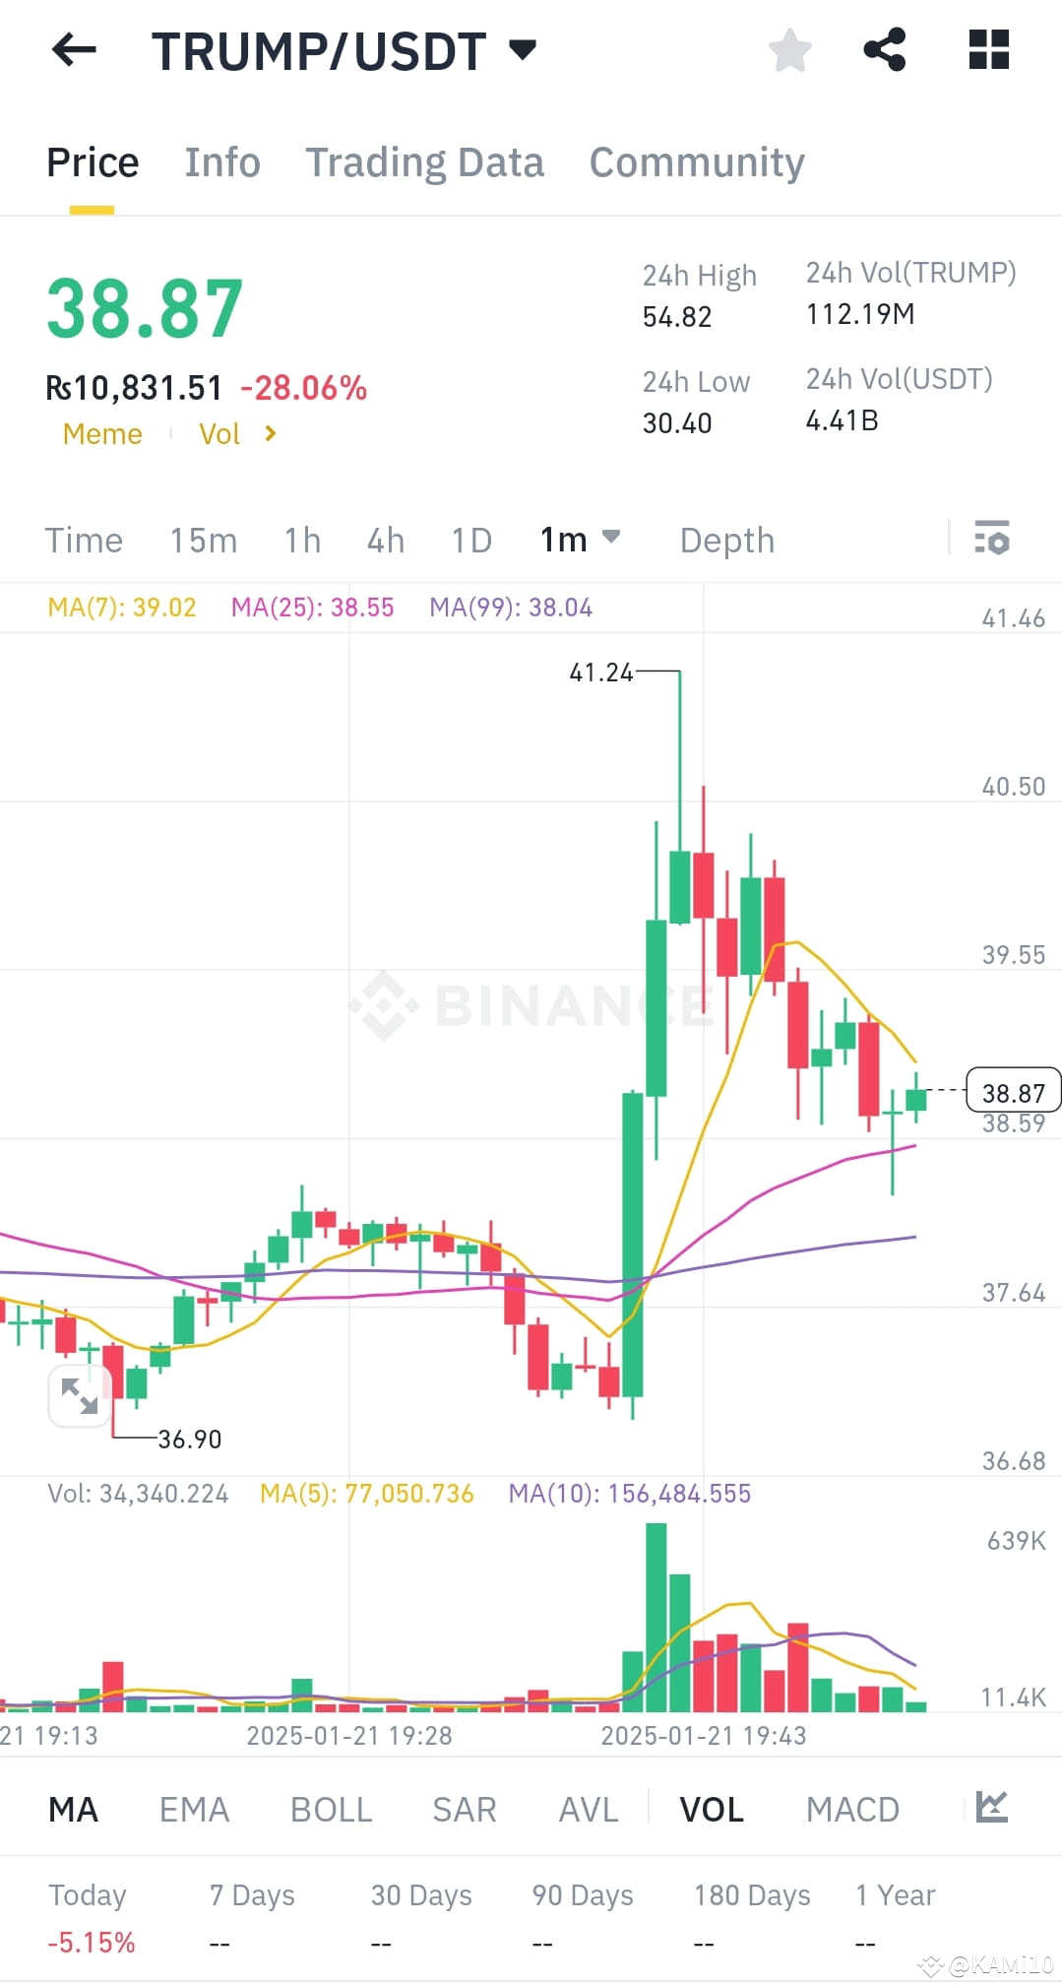Viewport: 1062px width, 1987px height.
Task: Select the 1h interval
Action: click(x=302, y=541)
